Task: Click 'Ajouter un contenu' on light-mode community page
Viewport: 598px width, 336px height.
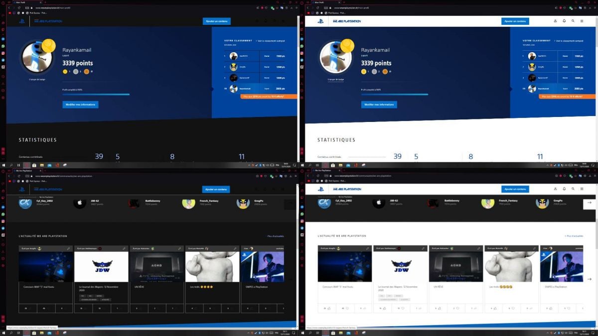Action: [x=515, y=189]
